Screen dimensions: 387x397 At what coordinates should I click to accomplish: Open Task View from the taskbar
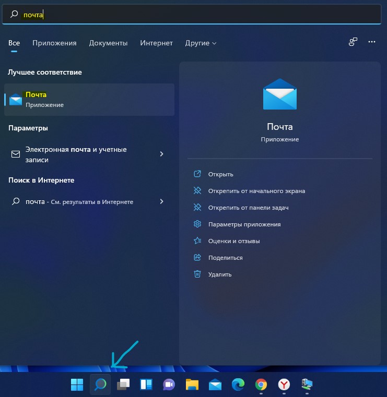(123, 384)
